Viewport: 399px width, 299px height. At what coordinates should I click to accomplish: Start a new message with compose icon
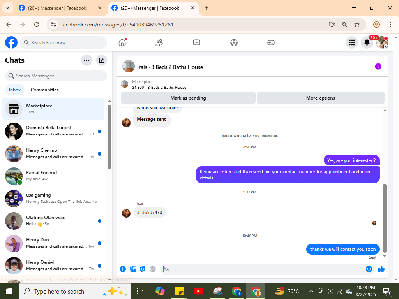tap(102, 60)
